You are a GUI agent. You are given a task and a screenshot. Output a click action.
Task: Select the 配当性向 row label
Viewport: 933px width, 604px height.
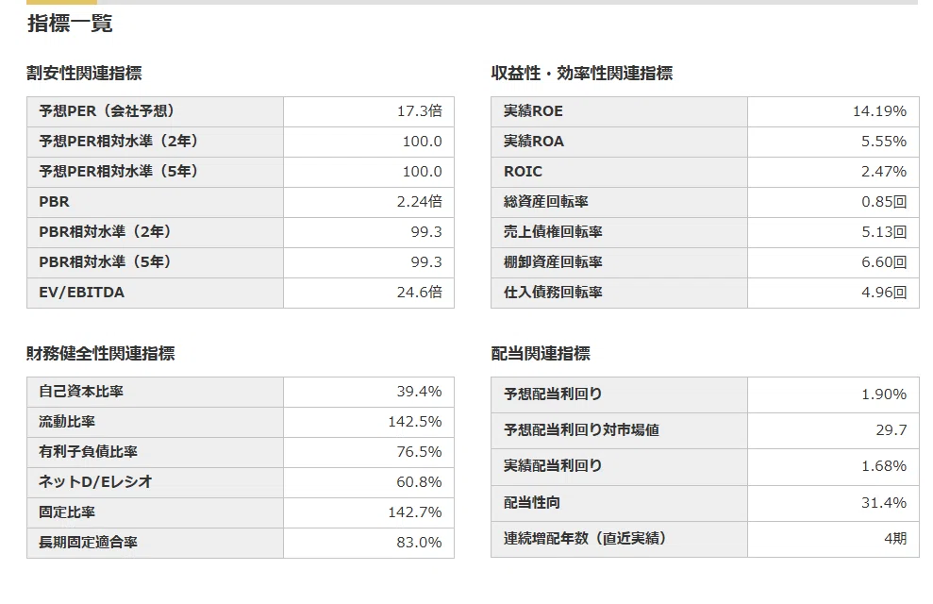point(532,503)
